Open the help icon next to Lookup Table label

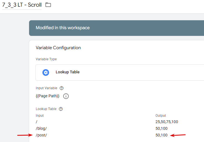61,109
